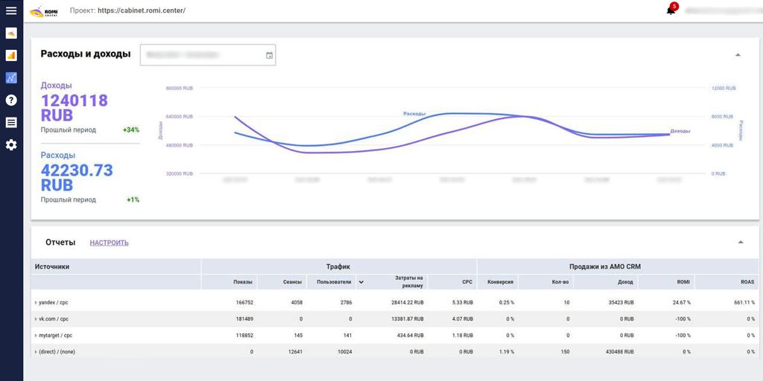Click the sort arrow beside Пользователи

coord(361,282)
